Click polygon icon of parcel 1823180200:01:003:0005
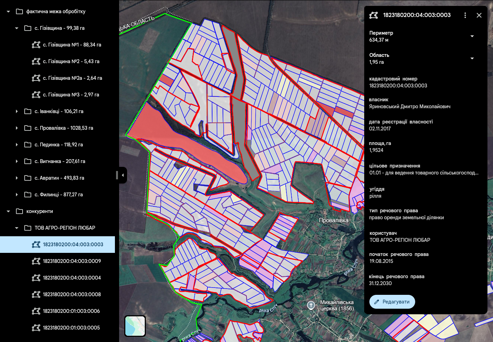Screen dimensions: 493x342 coord(36,328)
